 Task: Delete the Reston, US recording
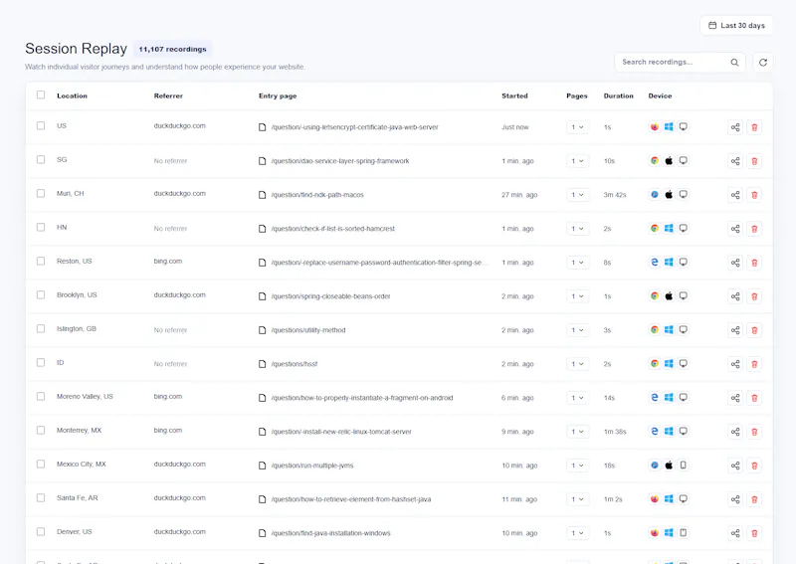tap(754, 263)
